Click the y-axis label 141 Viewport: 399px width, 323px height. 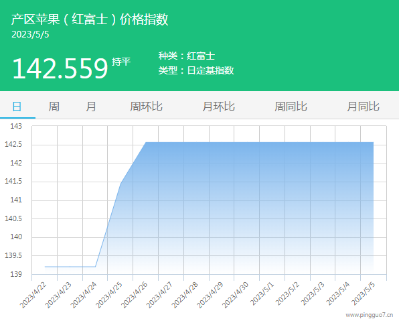(16, 200)
